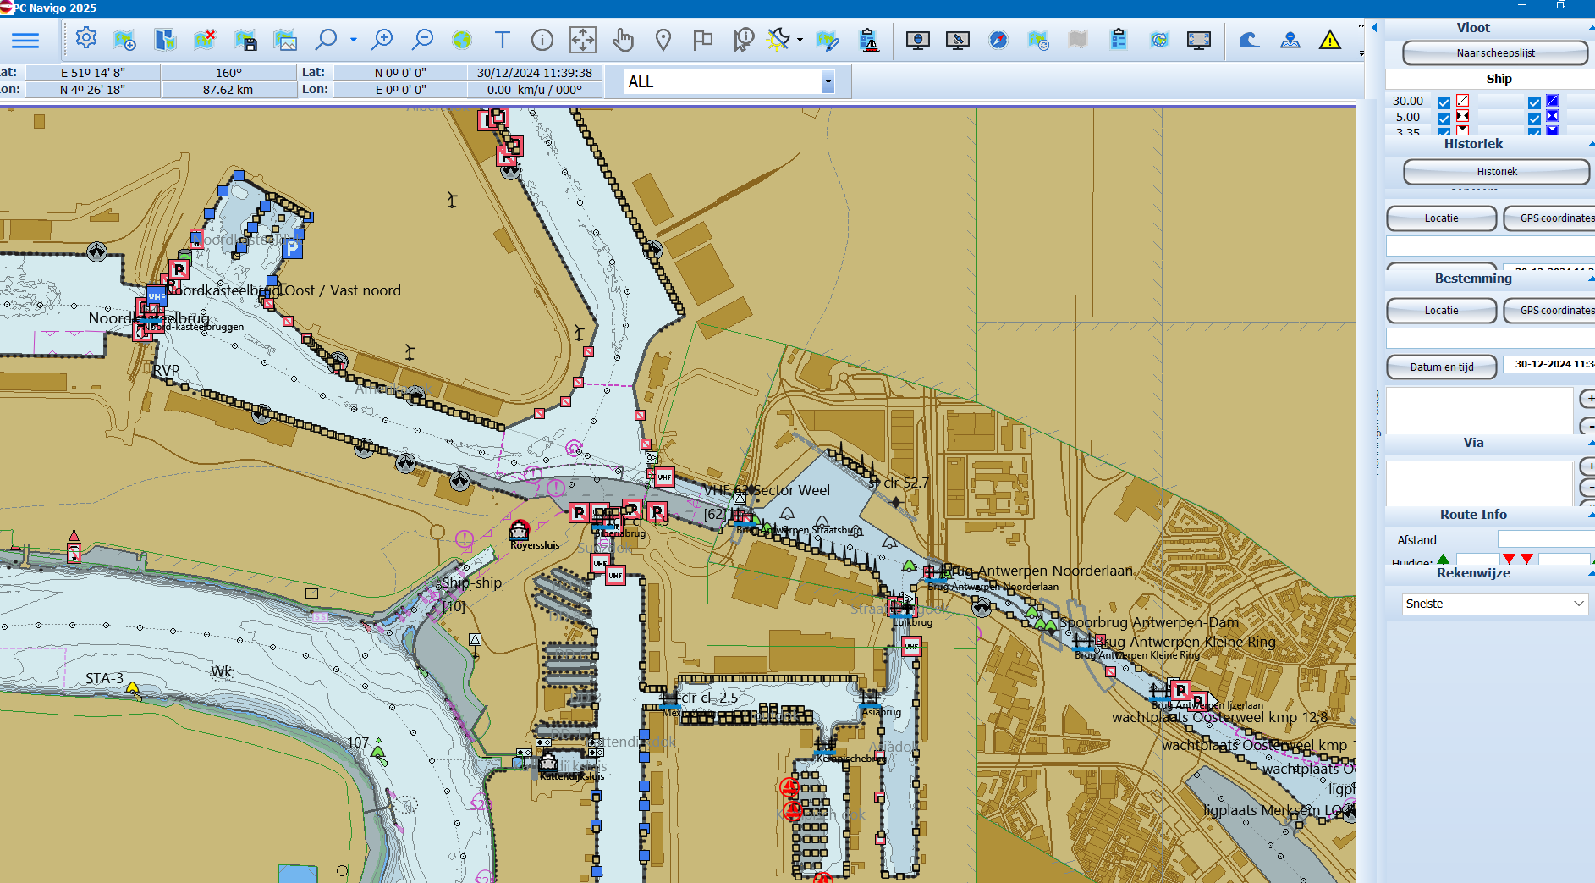Collapse the Via section
1595x883 pixels.
tap(1591, 443)
